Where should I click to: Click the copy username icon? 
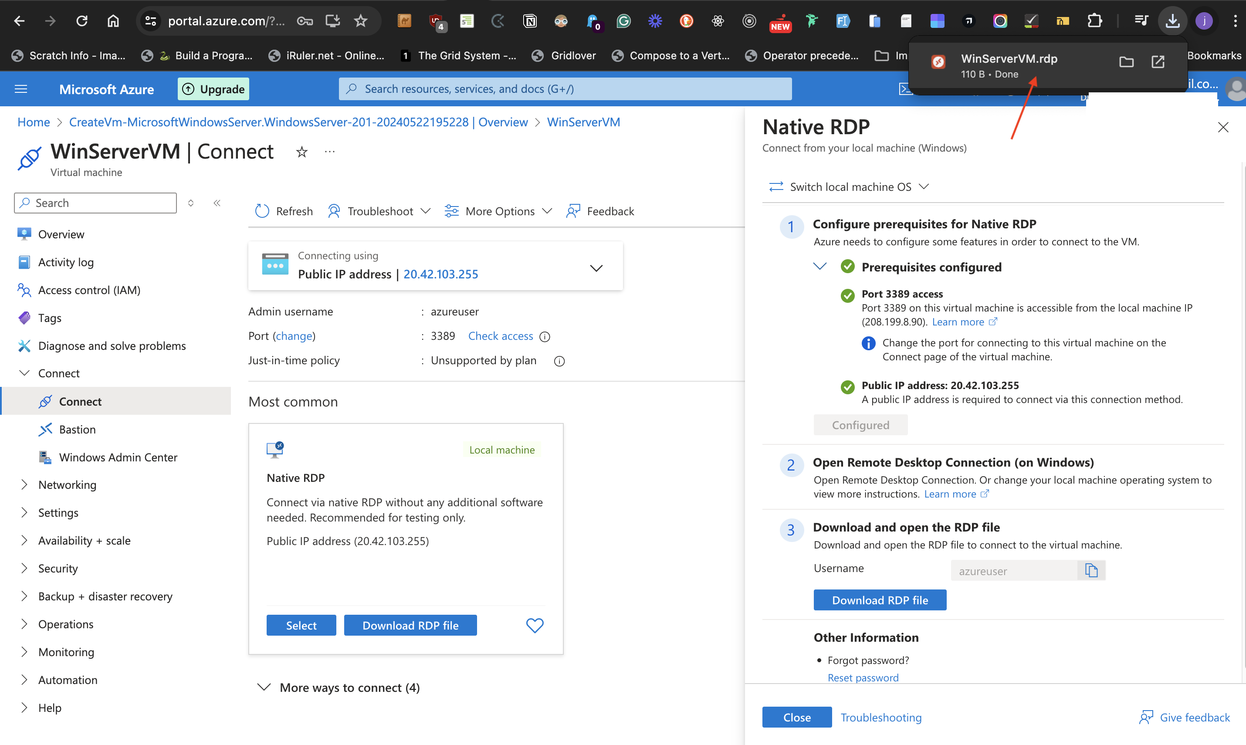[x=1091, y=570]
